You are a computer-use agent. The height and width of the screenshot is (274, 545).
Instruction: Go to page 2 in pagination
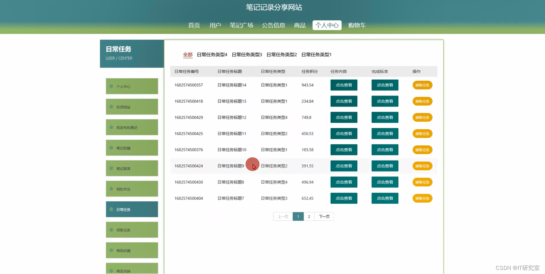click(309, 217)
